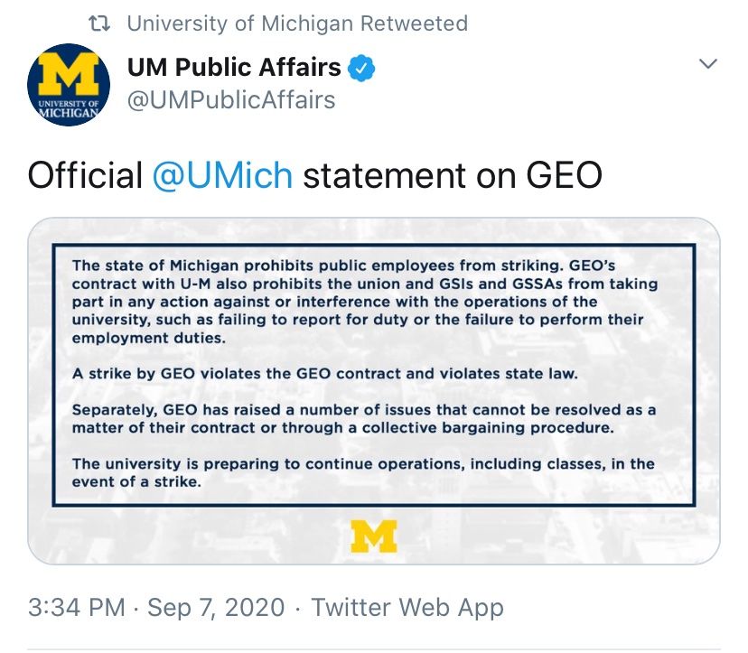Click the word Official in tweet text
Screen dimensions: 748x653
coord(85,174)
